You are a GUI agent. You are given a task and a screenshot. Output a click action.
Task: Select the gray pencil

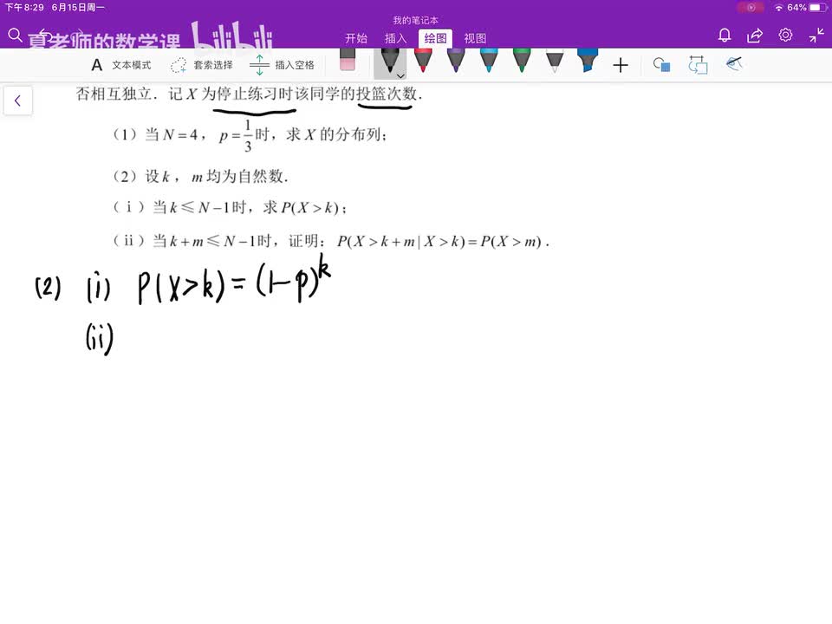point(555,61)
